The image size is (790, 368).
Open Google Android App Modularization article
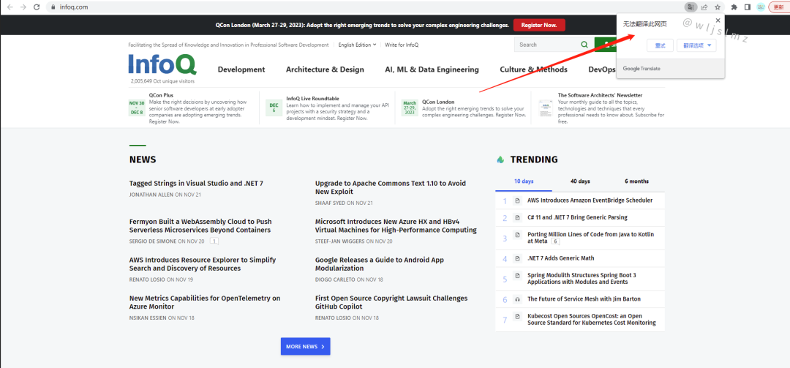pos(380,264)
